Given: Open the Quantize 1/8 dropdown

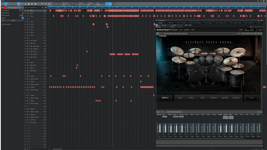Looking at the screenshot, I should pyautogui.click(x=82, y=5).
